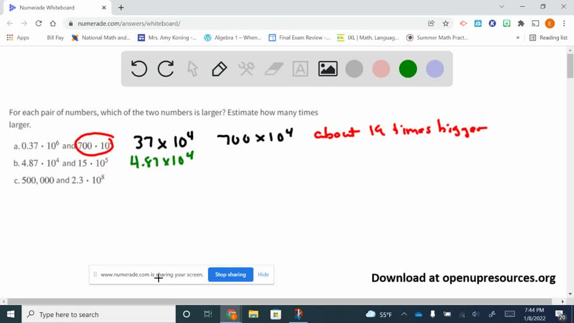The image size is (574, 323).
Task: Undo the last whiteboard stroke
Action: [x=138, y=68]
